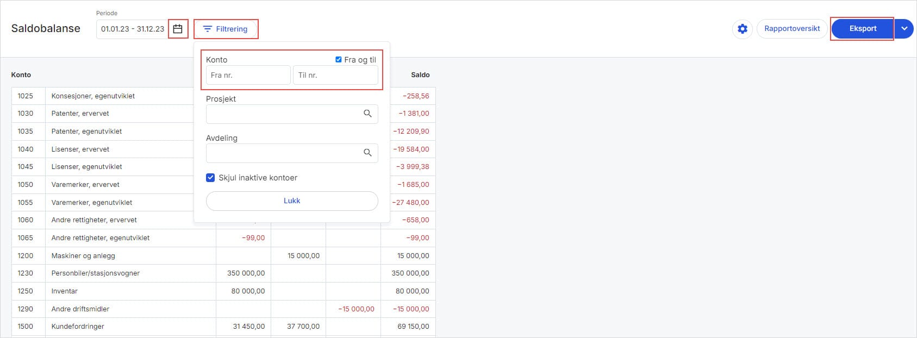
Task: Select account row 1230 Personbiler/stasjonsvogner
Action: pyautogui.click(x=95, y=273)
